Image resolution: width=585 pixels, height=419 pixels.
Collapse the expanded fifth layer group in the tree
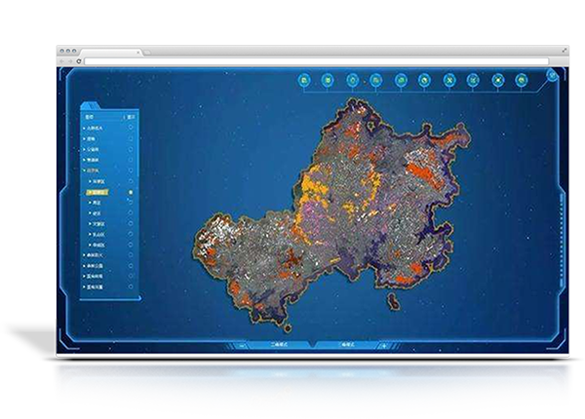coord(84,171)
